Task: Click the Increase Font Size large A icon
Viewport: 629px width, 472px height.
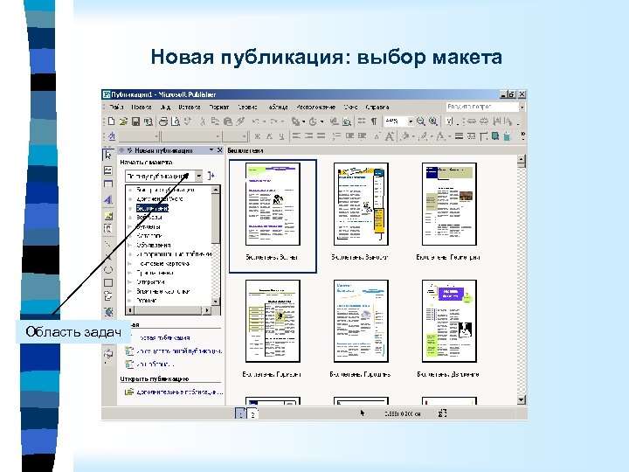Action: click(389, 136)
